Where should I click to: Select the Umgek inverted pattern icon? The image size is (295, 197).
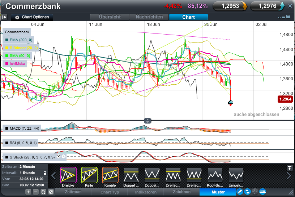[236, 175]
